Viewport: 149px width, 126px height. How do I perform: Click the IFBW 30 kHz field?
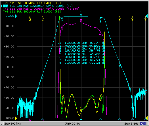coord(72,124)
